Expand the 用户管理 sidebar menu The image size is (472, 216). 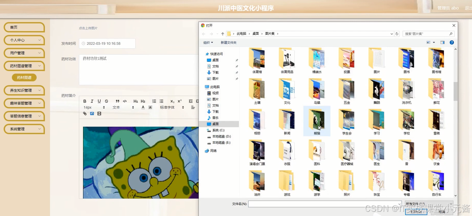[x=24, y=53]
